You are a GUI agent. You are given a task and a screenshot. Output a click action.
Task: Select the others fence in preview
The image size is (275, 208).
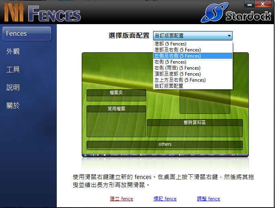coord(165,145)
